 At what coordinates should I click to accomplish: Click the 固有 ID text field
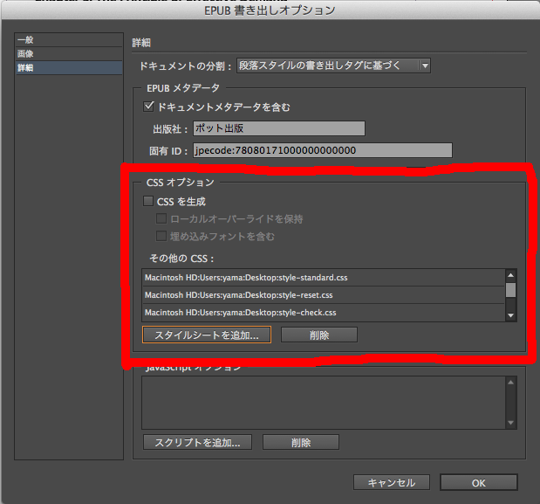(x=323, y=150)
